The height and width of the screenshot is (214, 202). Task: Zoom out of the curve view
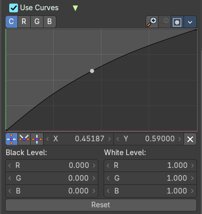165,22
